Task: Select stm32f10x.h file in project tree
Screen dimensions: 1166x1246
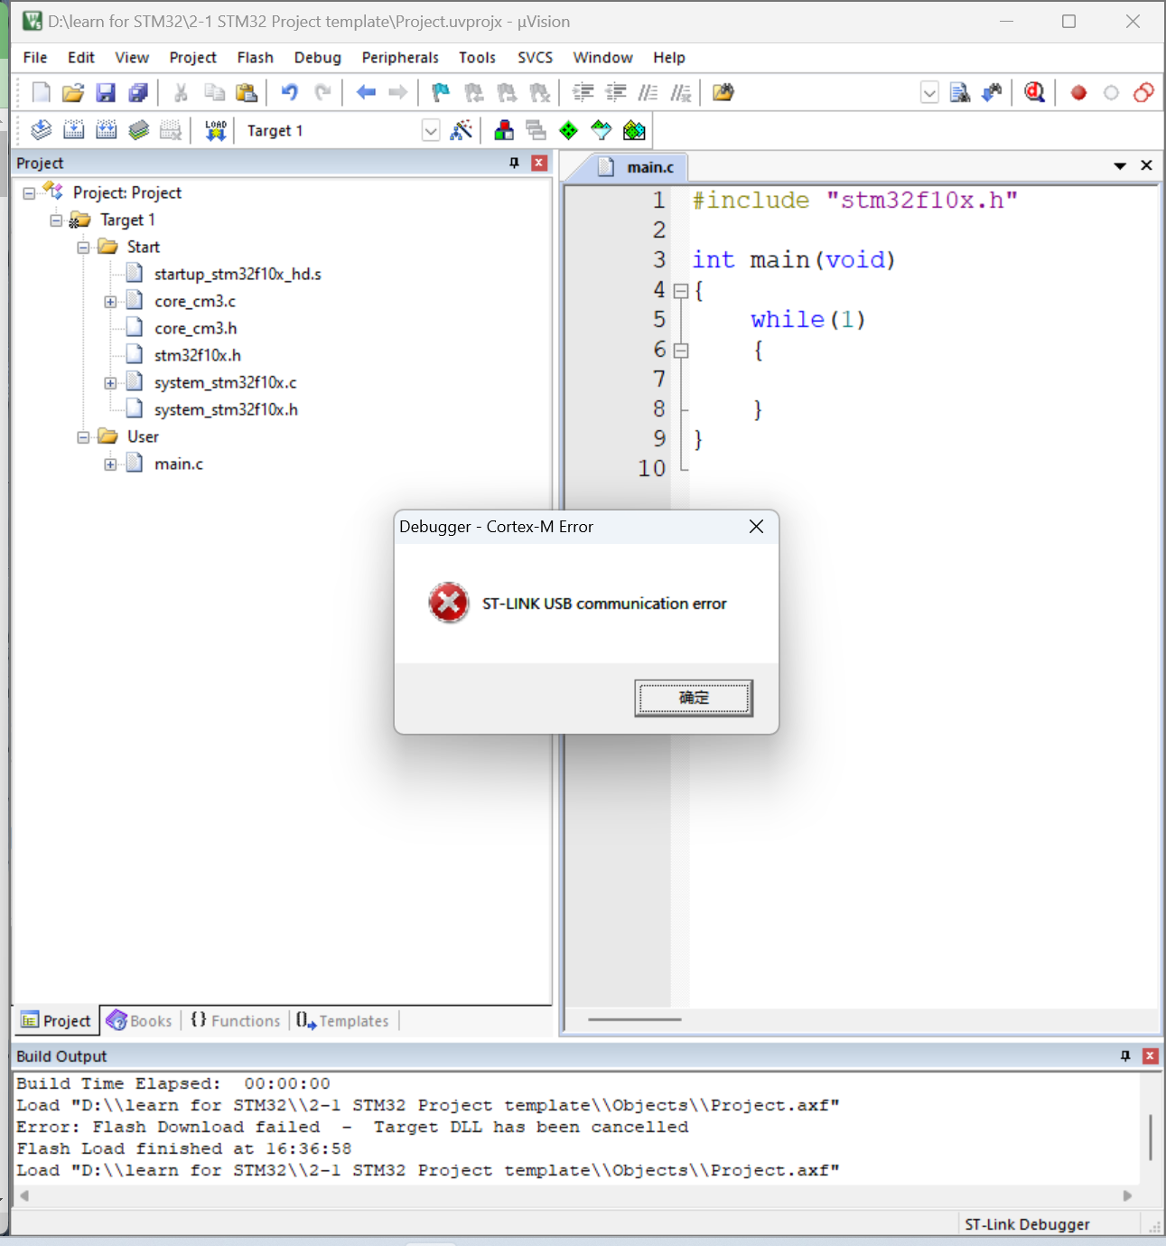Action: (x=197, y=356)
